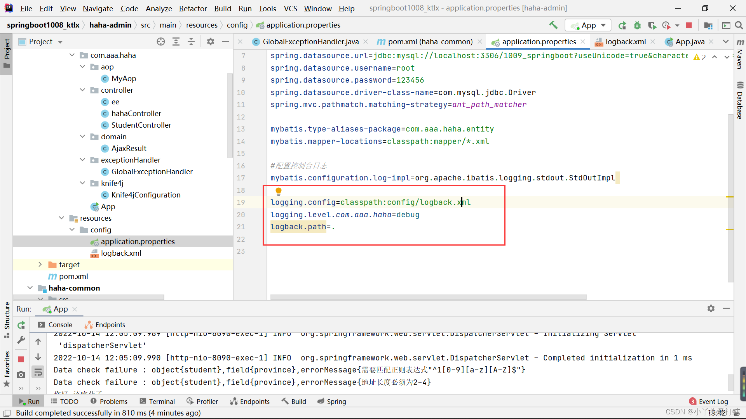
Task: Start debugging with the bug icon
Action: coord(637,25)
